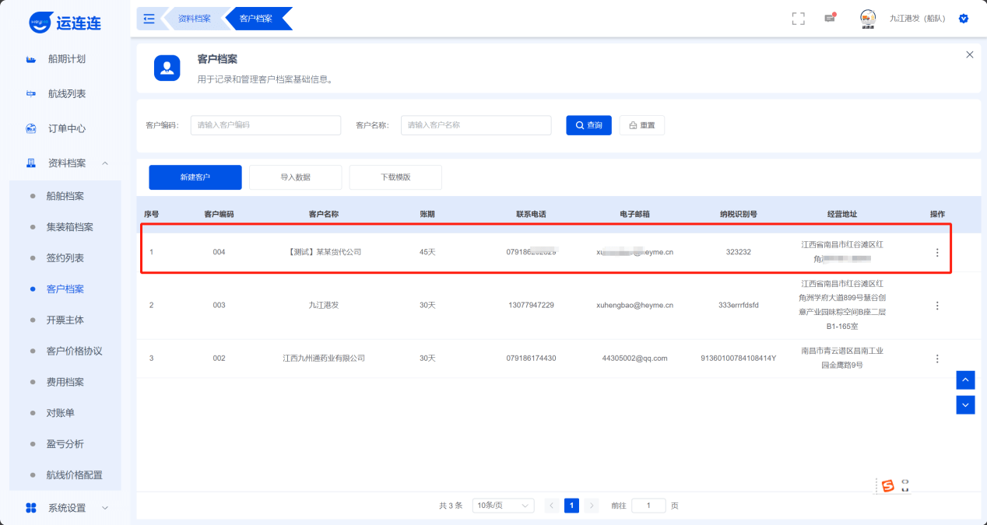
Task: Click the 新建客户 button
Action: 195,177
